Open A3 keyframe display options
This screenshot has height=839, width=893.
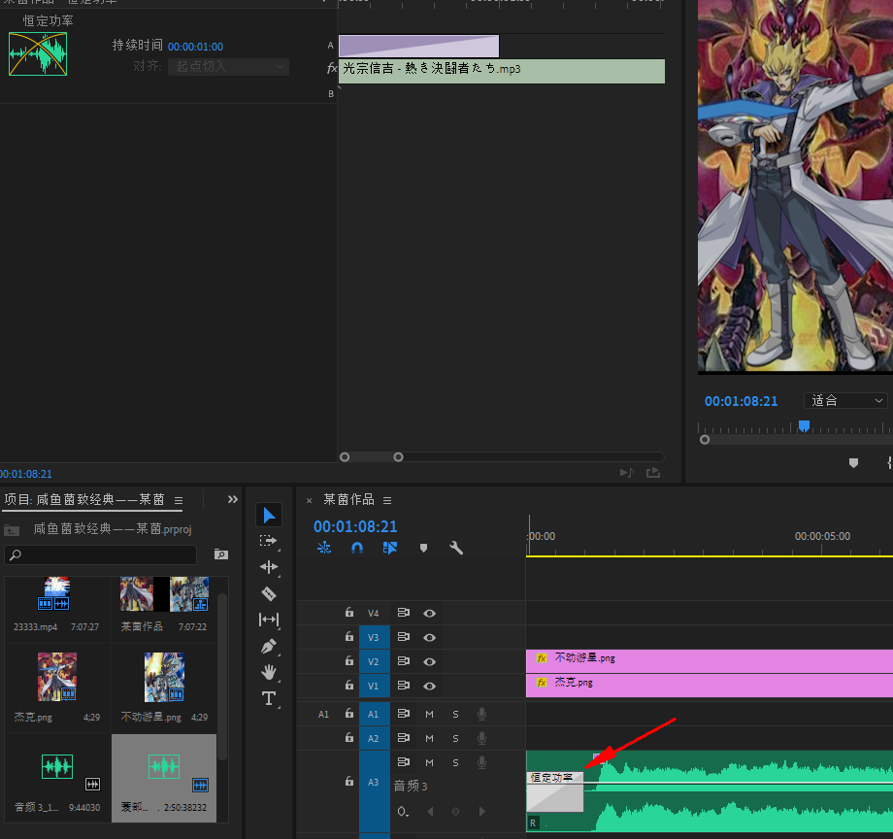coord(403,812)
